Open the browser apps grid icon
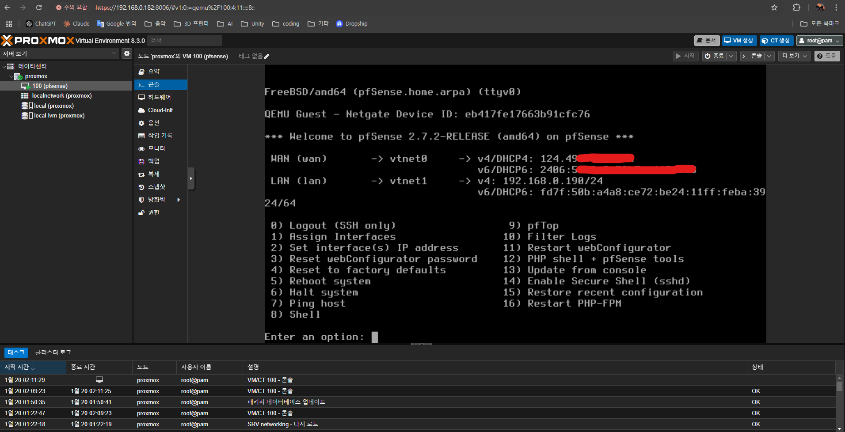 [x=9, y=24]
